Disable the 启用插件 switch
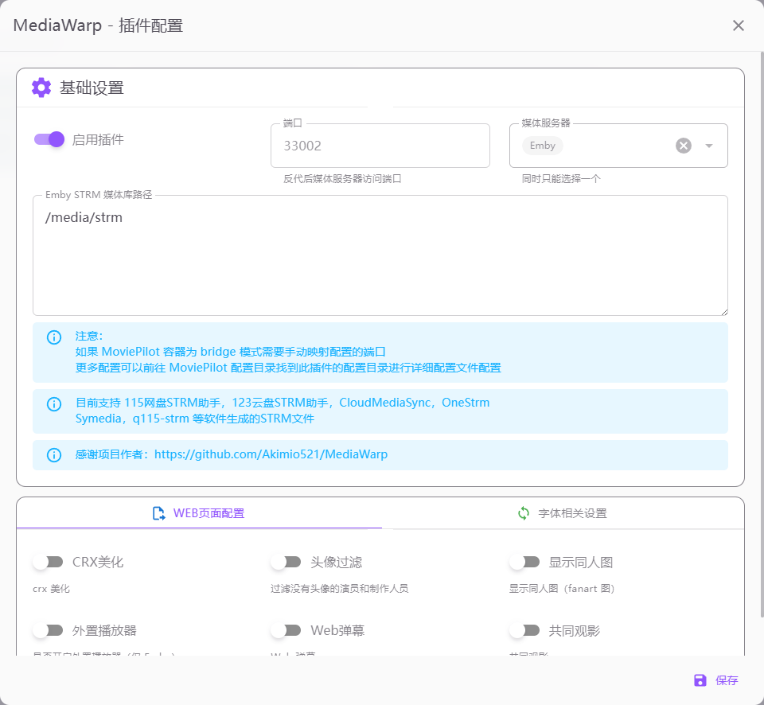This screenshot has width=764, height=705. tap(49, 139)
